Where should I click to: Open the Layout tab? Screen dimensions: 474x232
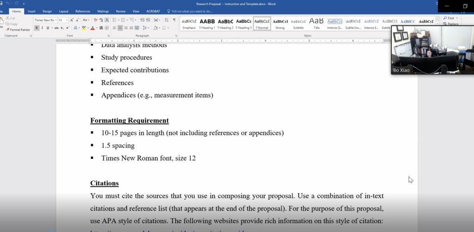click(63, 11)
